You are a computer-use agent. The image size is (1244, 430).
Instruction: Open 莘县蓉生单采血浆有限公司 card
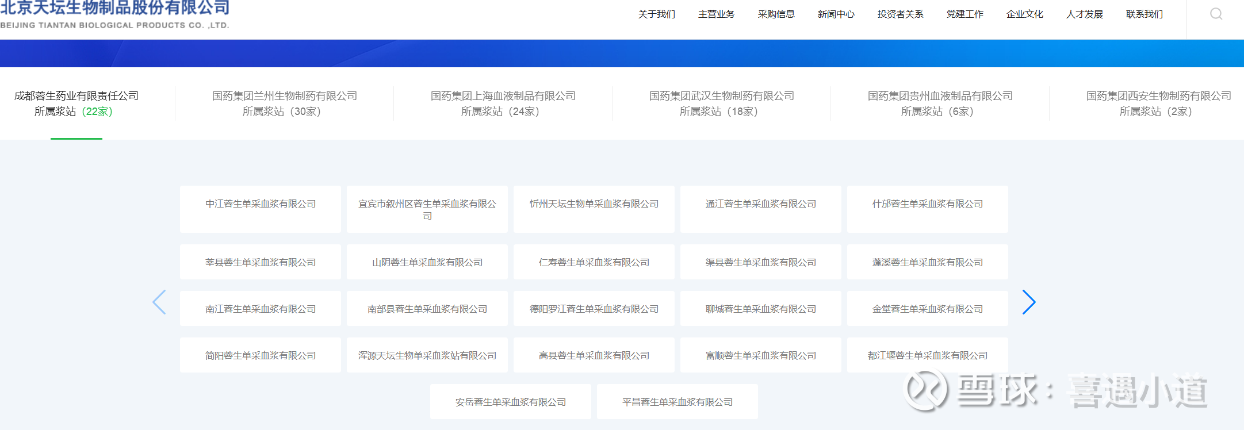coord(261,262)
